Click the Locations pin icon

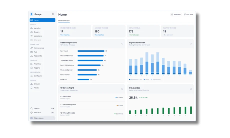[x=31, y=36]
